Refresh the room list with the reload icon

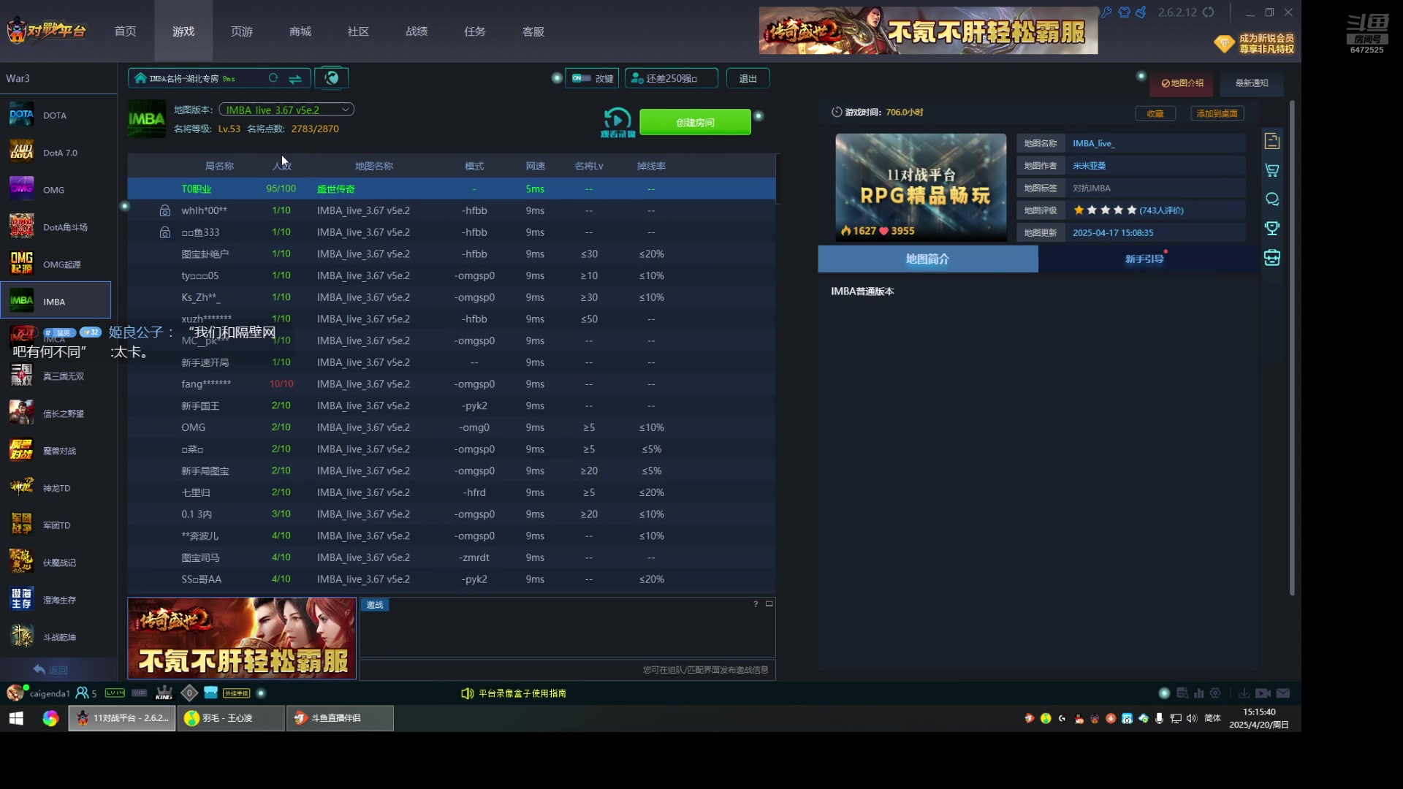pos(273,78)
